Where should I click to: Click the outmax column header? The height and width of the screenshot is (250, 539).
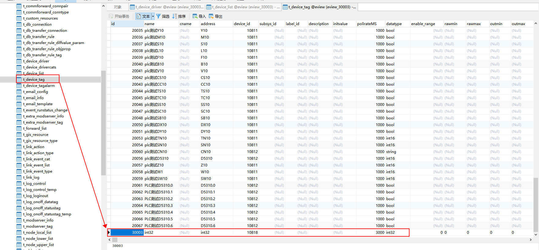pos(522,24)
